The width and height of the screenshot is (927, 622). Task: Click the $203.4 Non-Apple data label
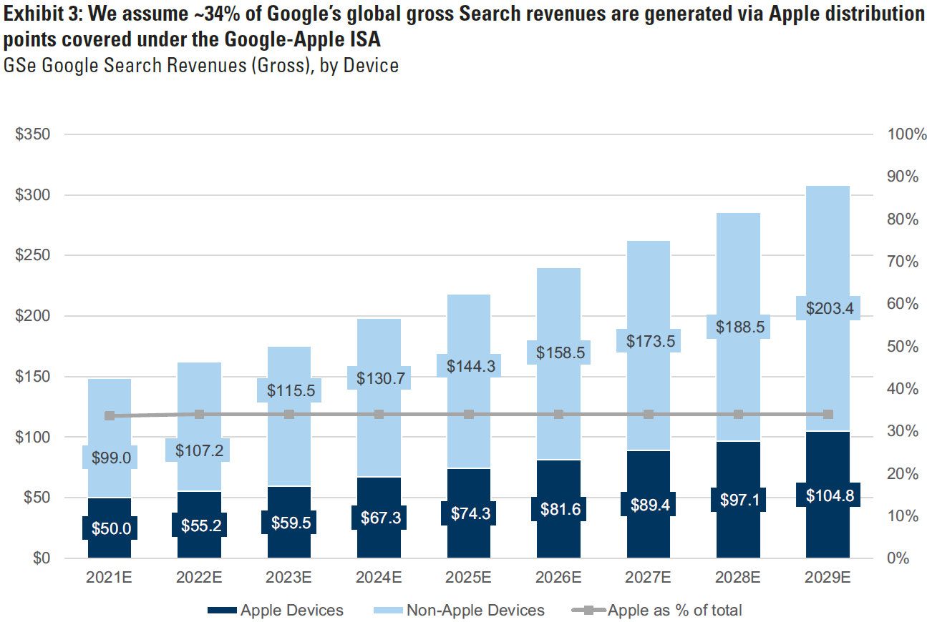[x=827, y=308]
